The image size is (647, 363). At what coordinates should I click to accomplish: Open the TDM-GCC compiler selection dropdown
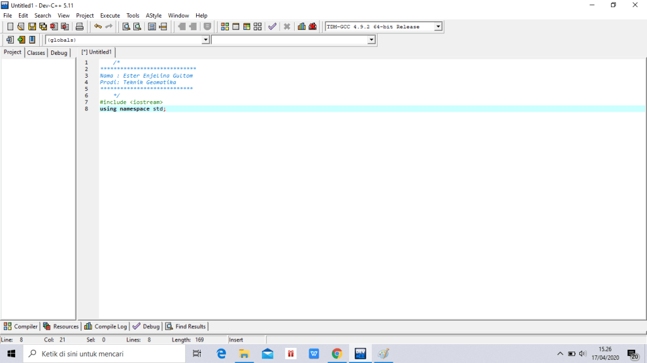tap(438, 27)
